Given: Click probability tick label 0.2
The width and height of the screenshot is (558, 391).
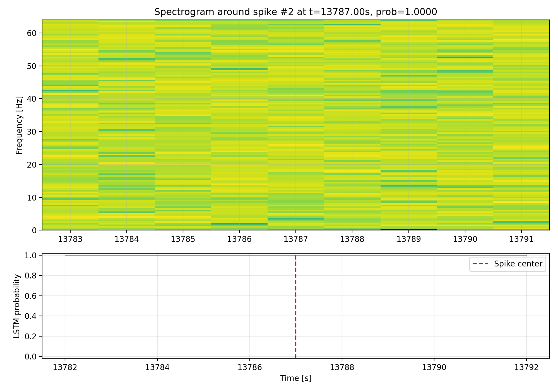Looking at the screenshot, I should [x=31, y=337].
